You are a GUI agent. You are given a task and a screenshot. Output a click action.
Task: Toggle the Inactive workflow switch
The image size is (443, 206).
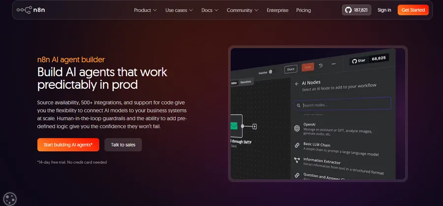(271, 72)
